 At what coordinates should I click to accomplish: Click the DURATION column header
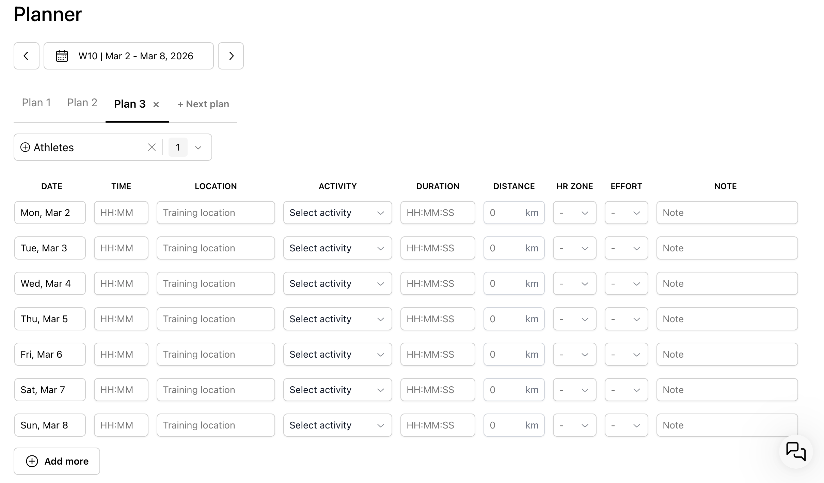pyautogui.click(x=438, y=186)
